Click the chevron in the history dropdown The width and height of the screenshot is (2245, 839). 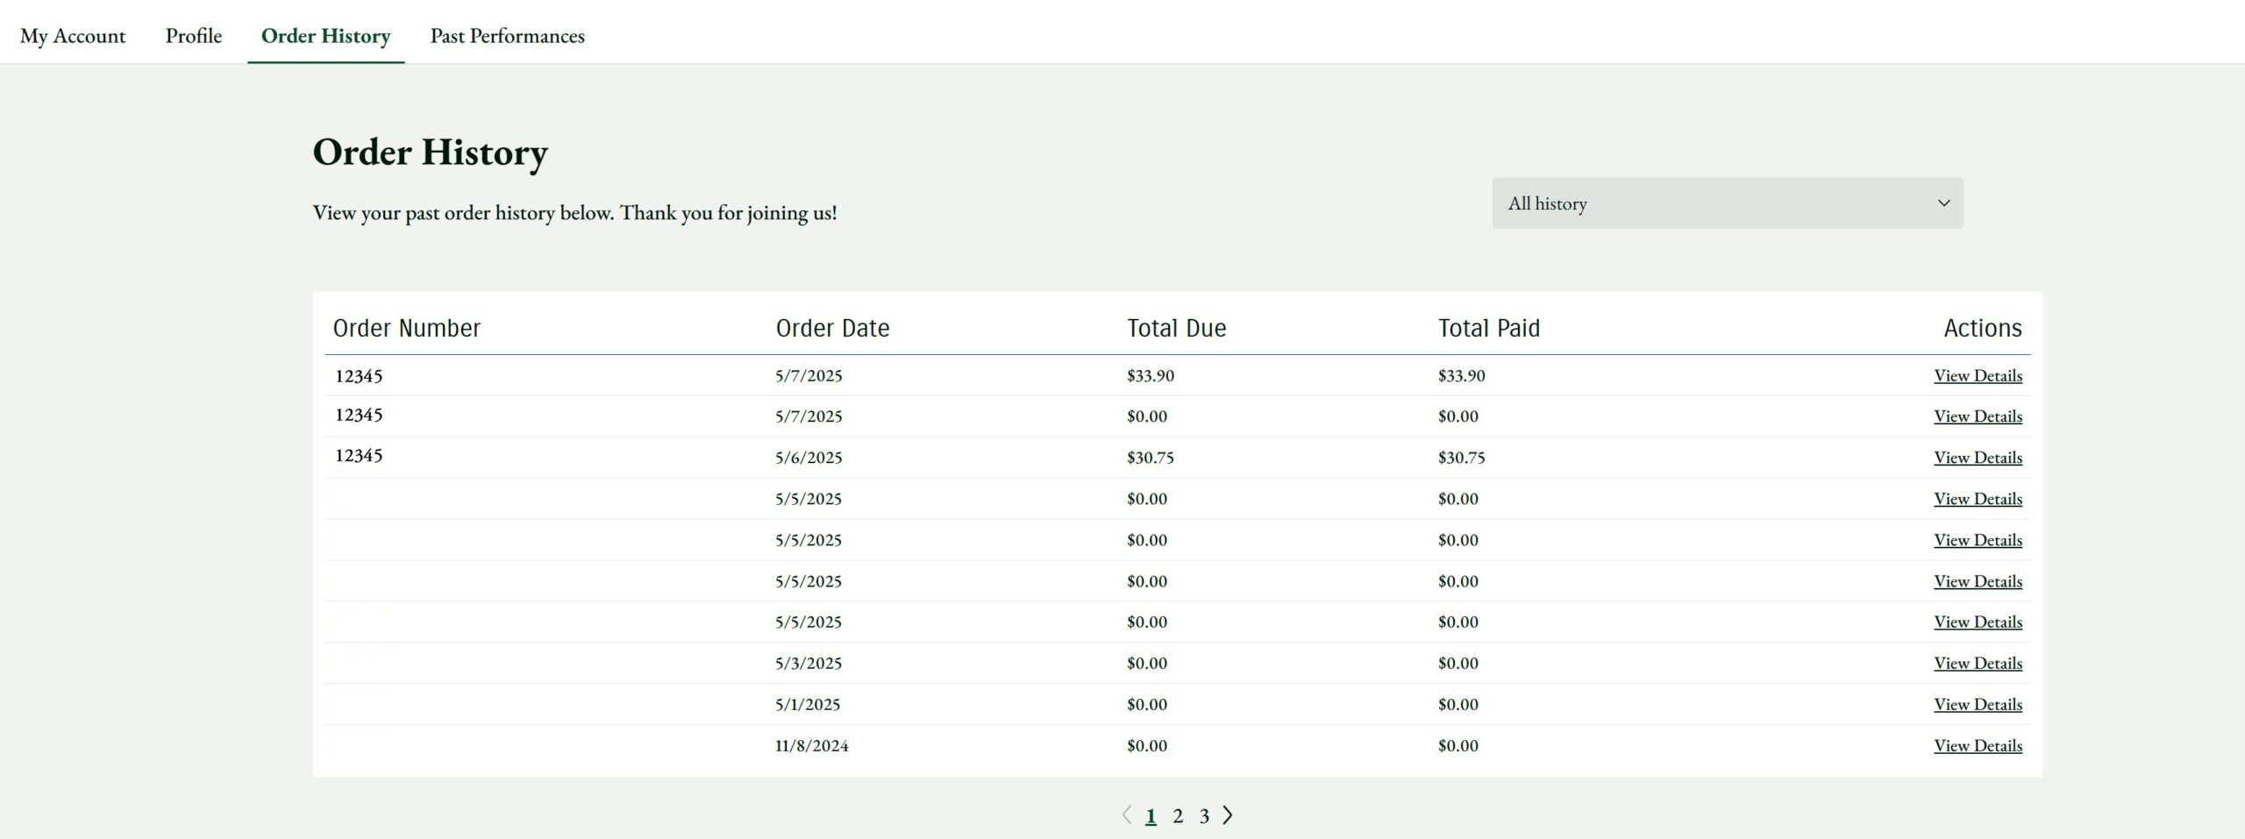point(1943,203)
